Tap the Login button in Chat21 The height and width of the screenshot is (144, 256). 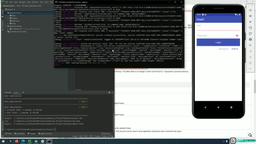pos(218,42)
